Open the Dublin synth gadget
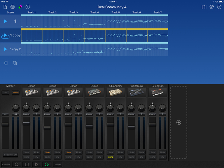The image size is (224, 168). pyautogui.click(x=95, y=93)
